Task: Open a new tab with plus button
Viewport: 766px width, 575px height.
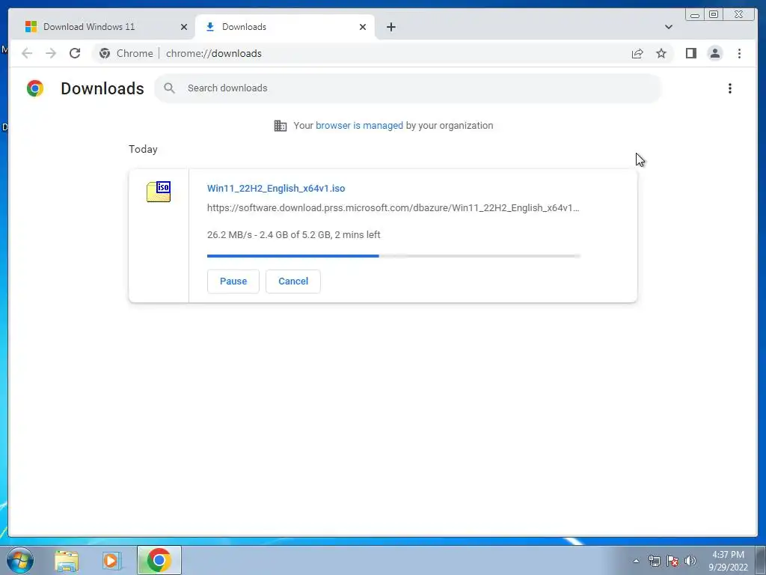Action: [390, 27]
